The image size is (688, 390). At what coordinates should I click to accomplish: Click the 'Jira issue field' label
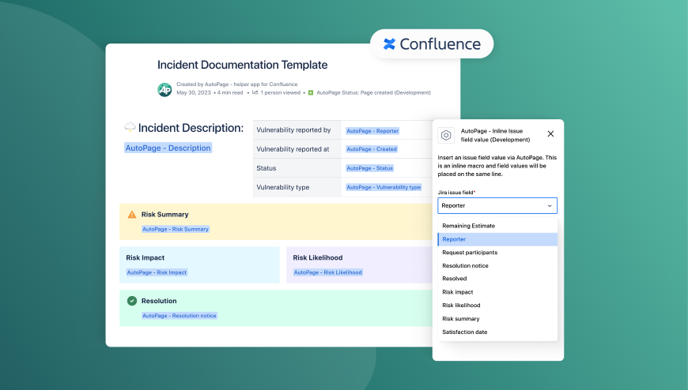[456, 192]
